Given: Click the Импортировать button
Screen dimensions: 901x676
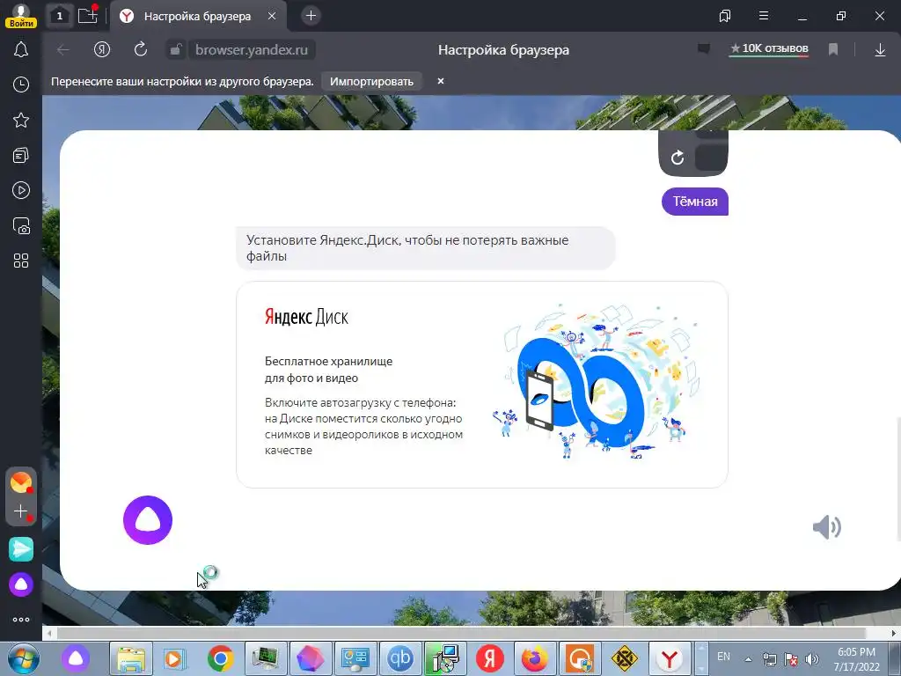Looking at the screenshot, I should pos(372,81).
